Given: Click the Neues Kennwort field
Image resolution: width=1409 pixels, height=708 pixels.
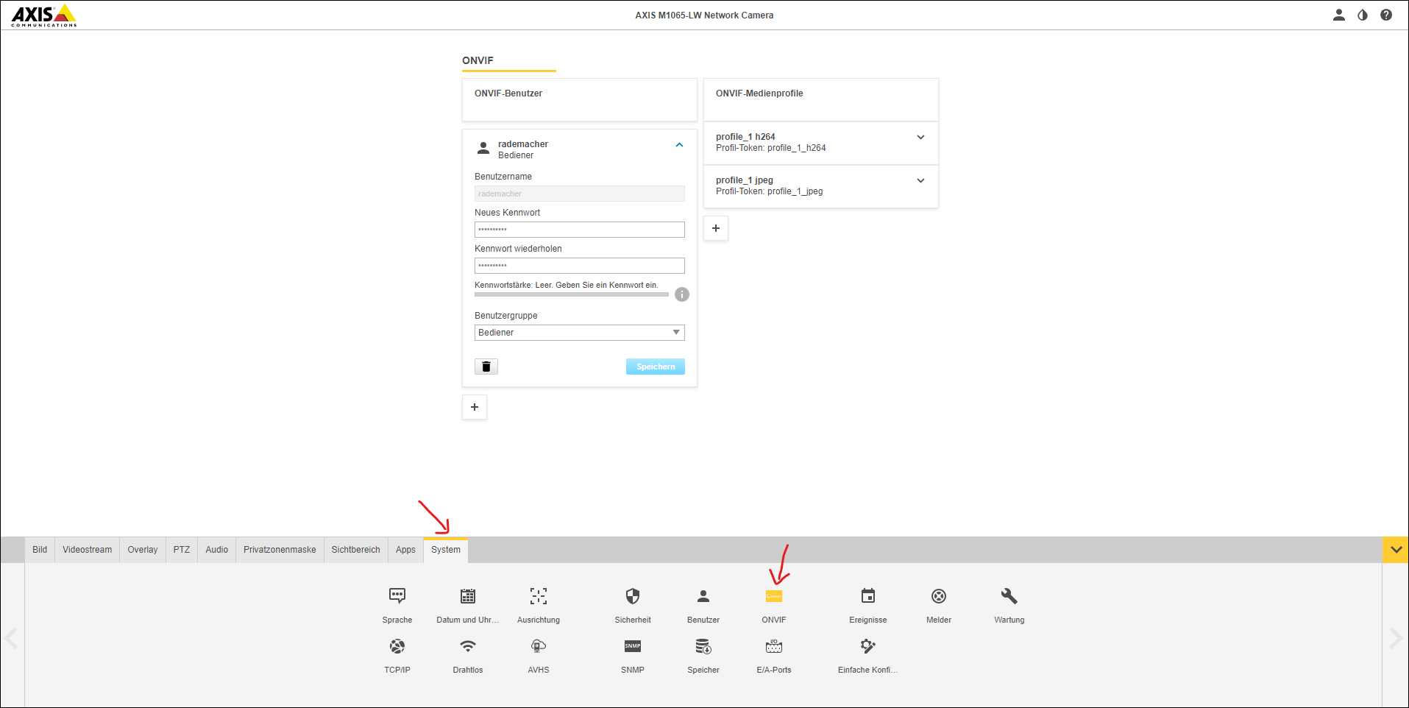Looking at the screenshot, I should [580, 230].
